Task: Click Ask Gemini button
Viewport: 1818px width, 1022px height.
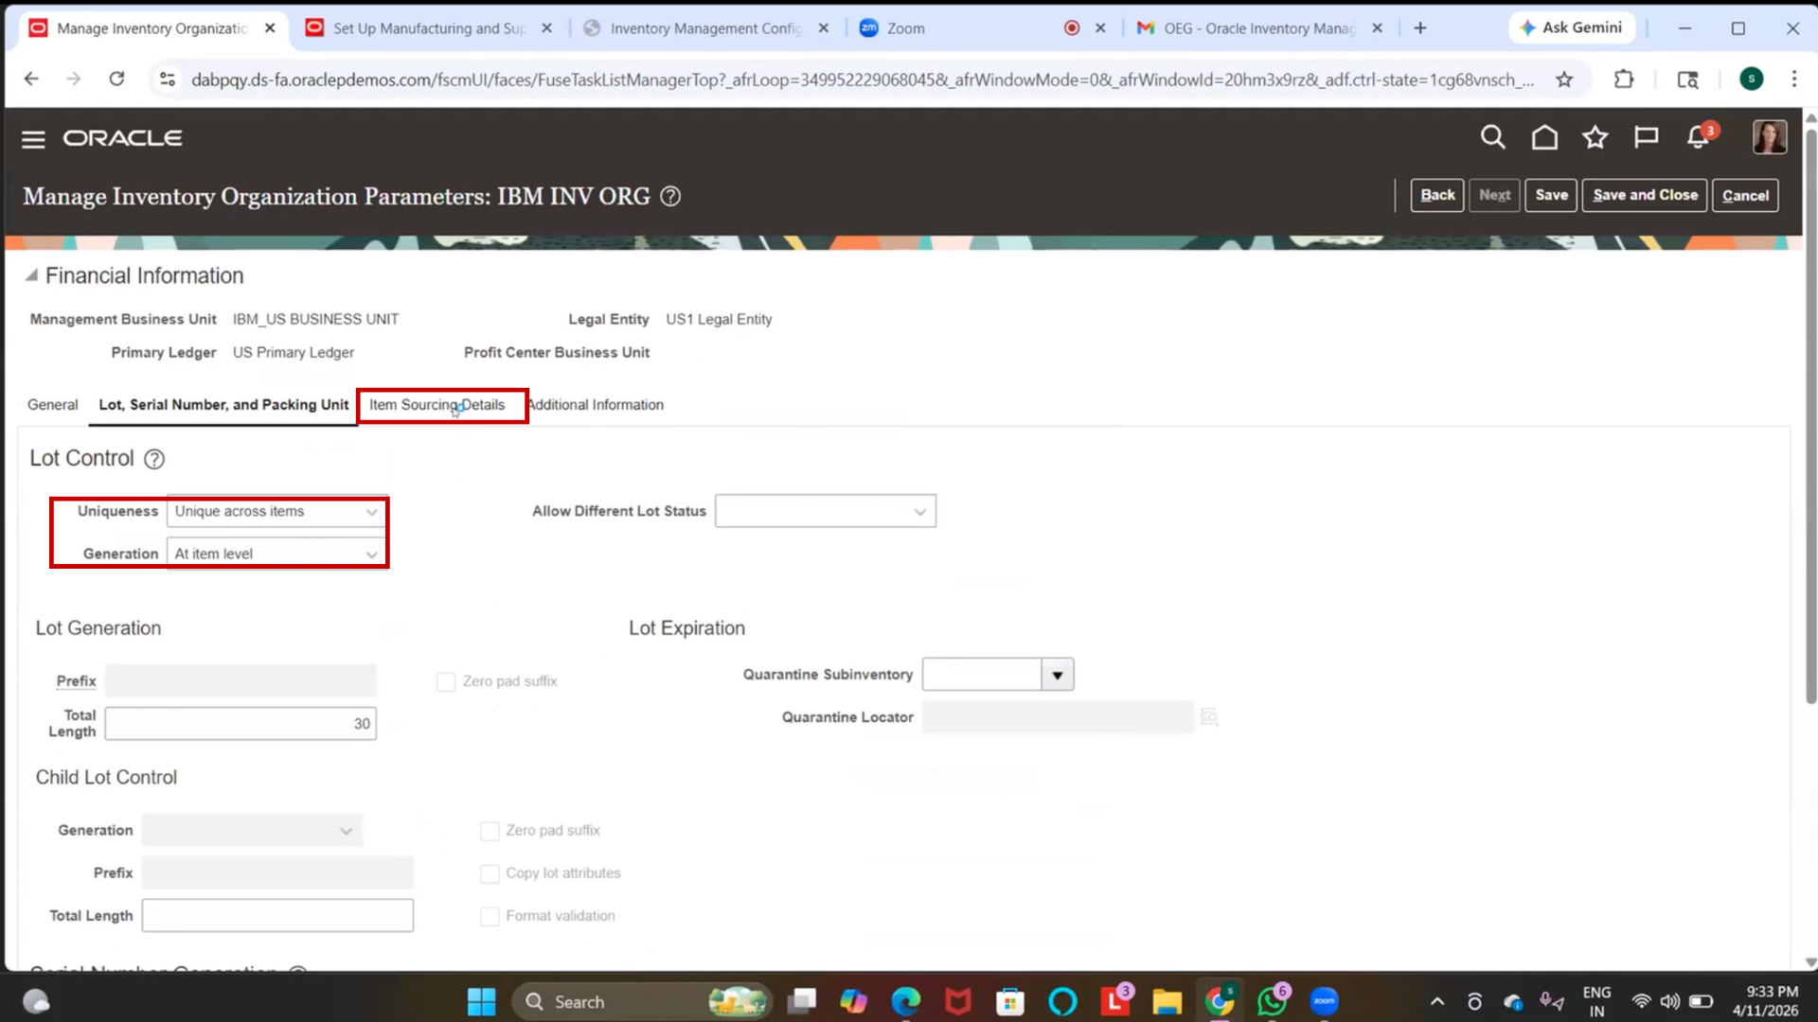Action: 1572,28
